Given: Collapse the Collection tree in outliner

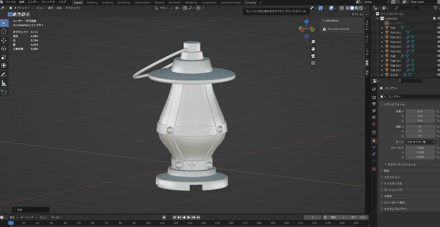Looking at the screenshot, I should point(378,18).
